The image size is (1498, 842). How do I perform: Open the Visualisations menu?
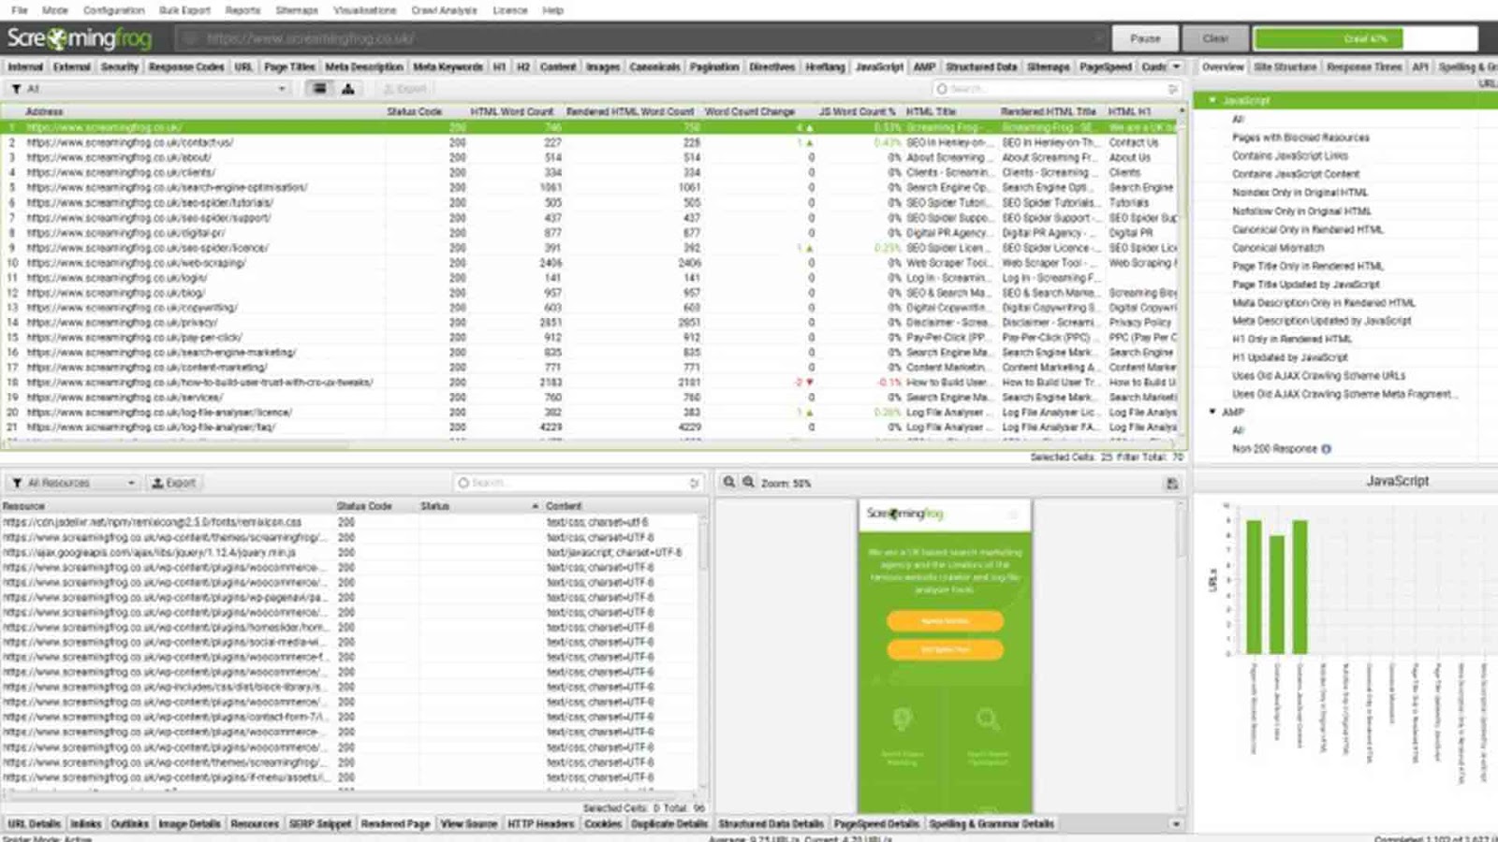tap(365, 10)
